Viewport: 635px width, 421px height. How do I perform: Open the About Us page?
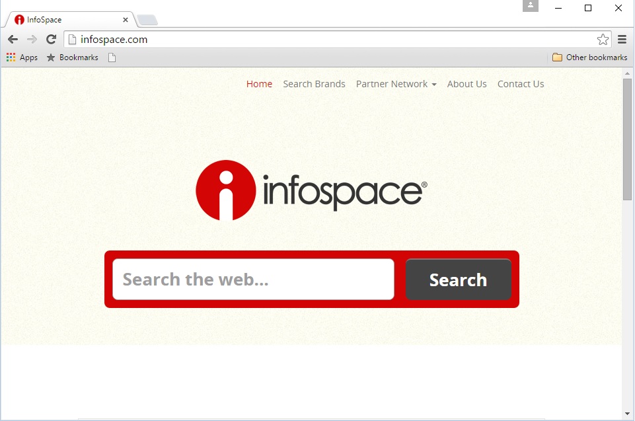tap(467, 84)
